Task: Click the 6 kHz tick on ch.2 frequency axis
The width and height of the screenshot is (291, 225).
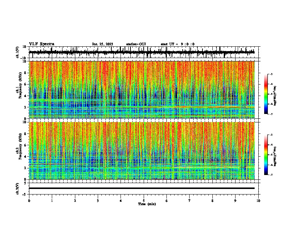Action: coord(26,145)
